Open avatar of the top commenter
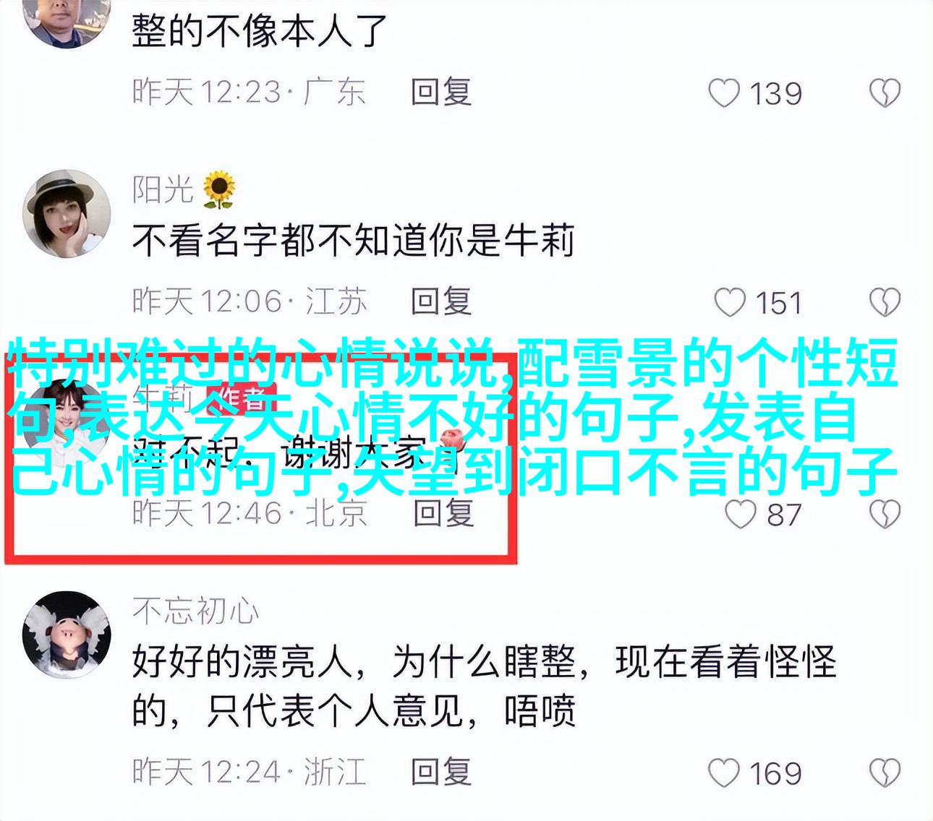Image resolution: width=933 pixels, height=821 pixels. point(67,22)
